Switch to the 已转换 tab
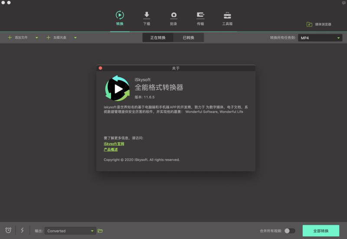The image size is (347, 239). [x=189, y=38]
